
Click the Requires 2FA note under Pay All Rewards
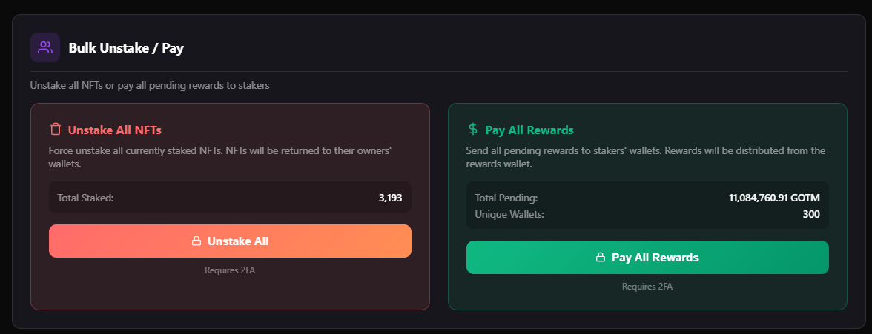[x=647, y=287]
